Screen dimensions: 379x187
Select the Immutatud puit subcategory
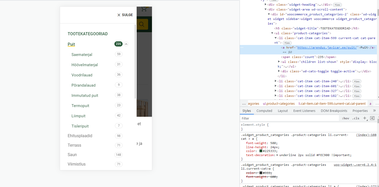click(x=85, y=95)
